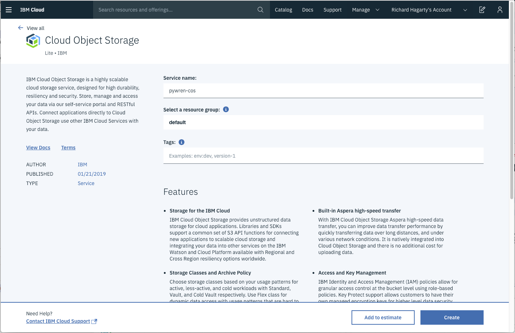Expand the account switcher chevron

tap(465, 10)
